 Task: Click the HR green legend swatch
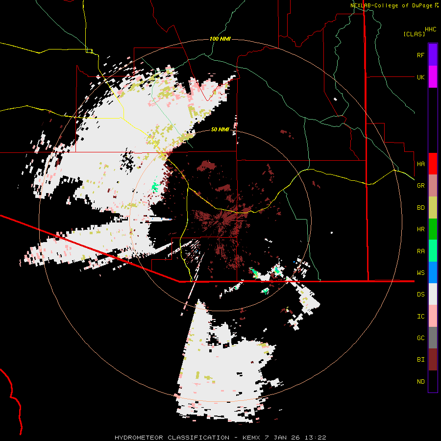[433, 229]
